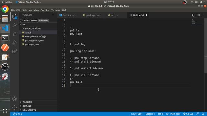Viewport: 207px width, 116px height.
Task: Open the Files manager from the dock
Action: point(5,19)
